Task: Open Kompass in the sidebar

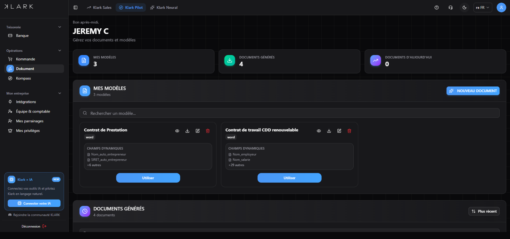Action: click(x=34, y=78)
